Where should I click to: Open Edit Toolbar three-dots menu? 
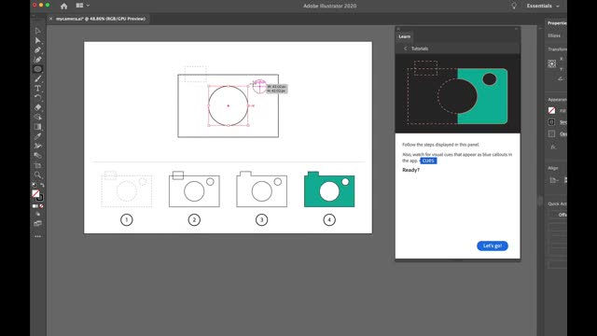tap(37, 236)
